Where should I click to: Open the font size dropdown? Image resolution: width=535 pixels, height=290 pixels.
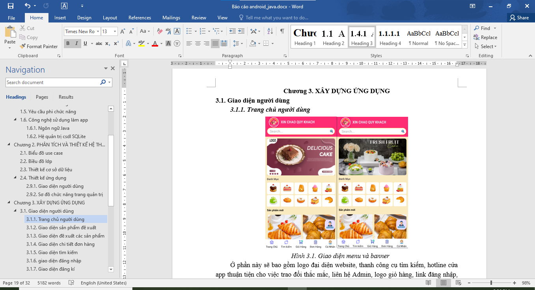115,32
